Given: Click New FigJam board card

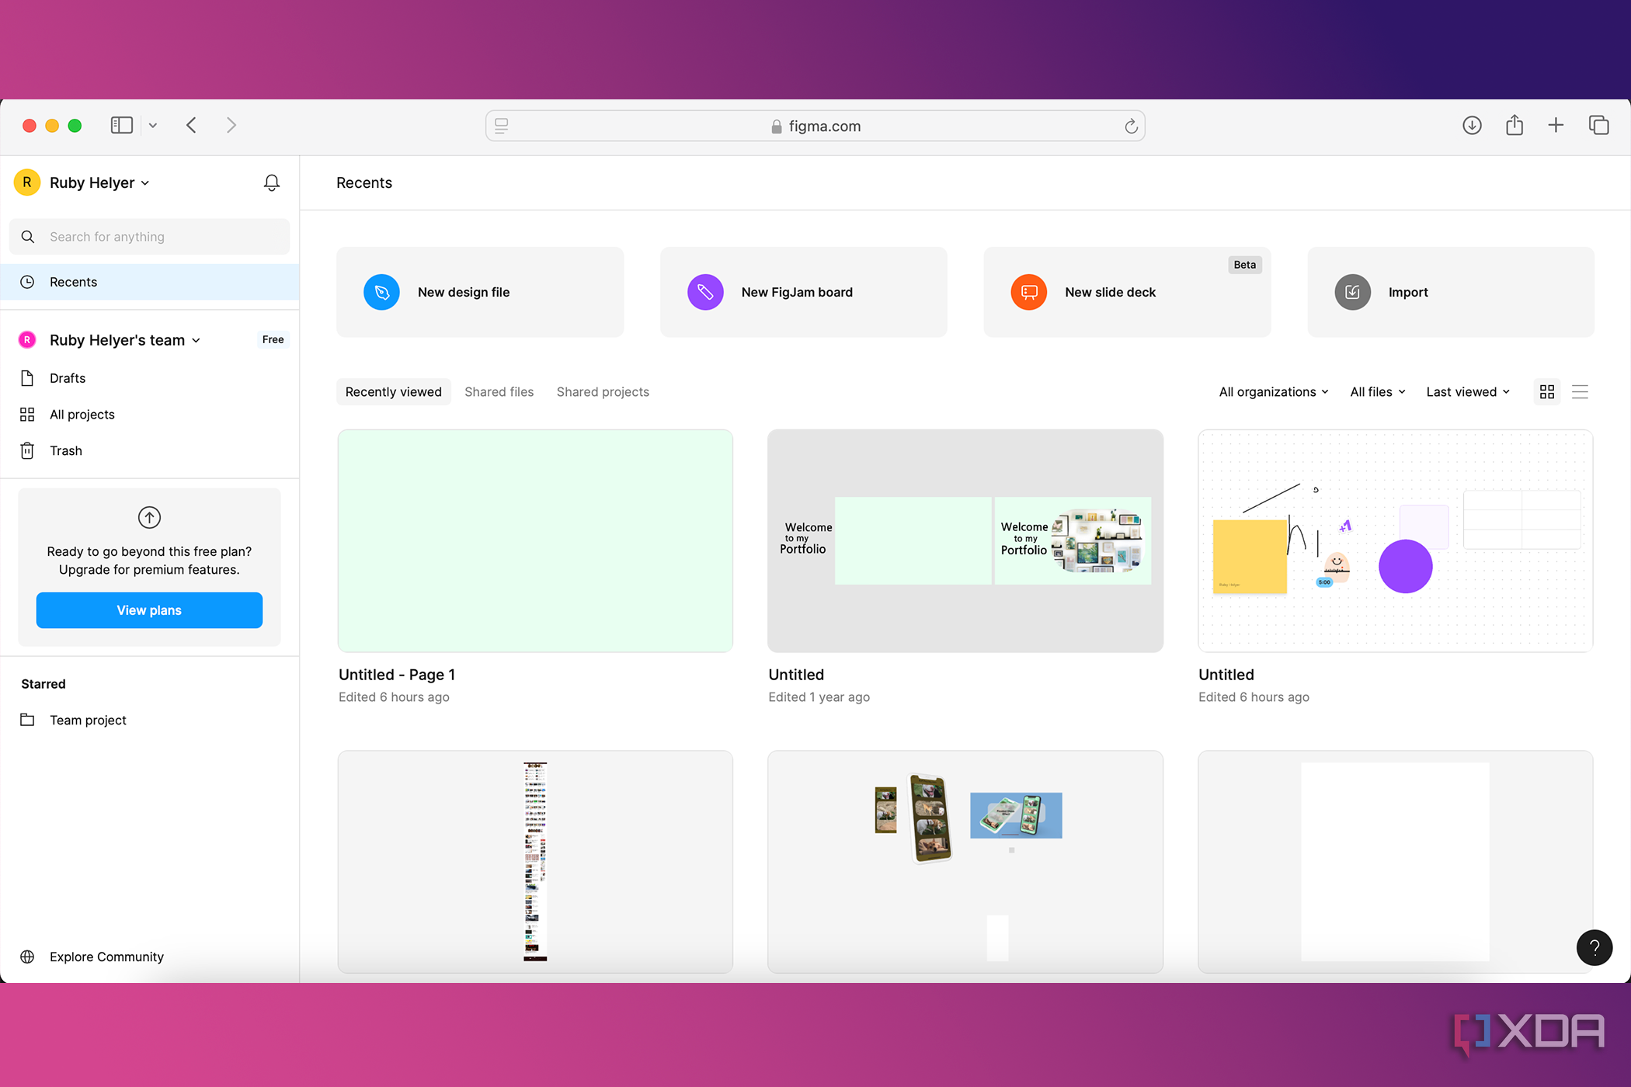Looking at the screenshot, I should tap(803, 292).
